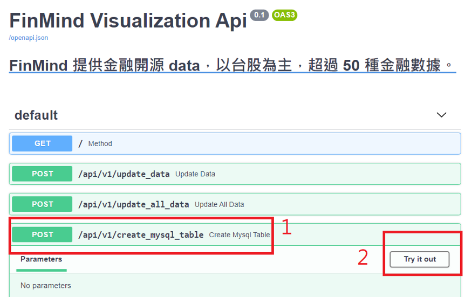Expand the /api/v1/update_data endpoint path
Viewport: 472px width, 297px height.
click(124, 174)
